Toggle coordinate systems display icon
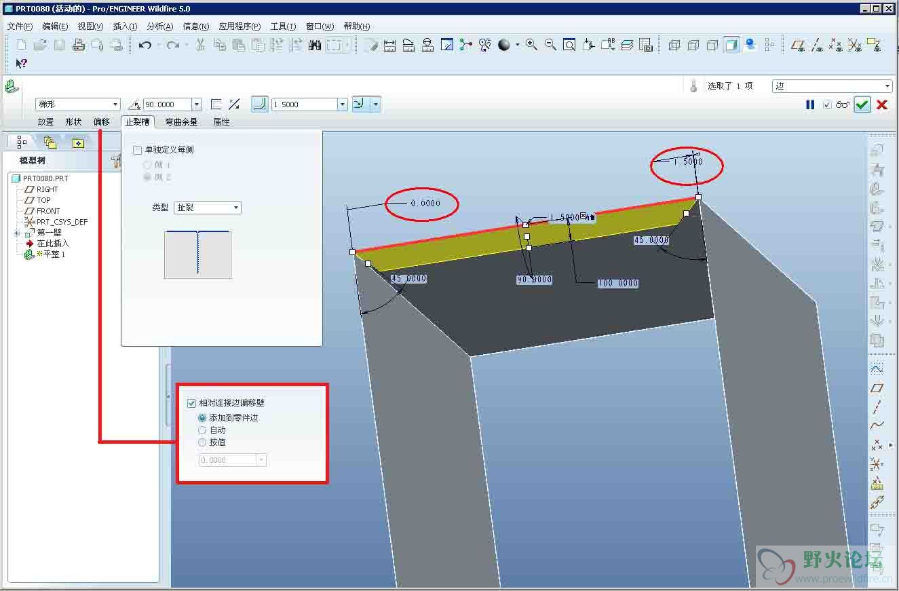This screenshot has height=591, width=899. 855,45
